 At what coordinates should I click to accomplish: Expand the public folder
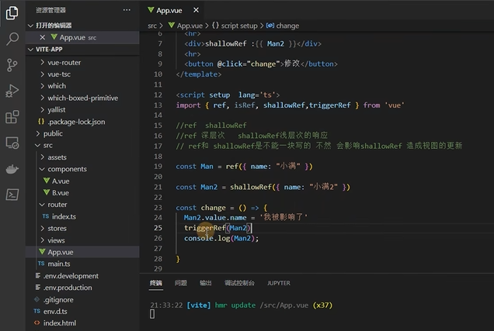pyautogui.click(x=38, y=133)
